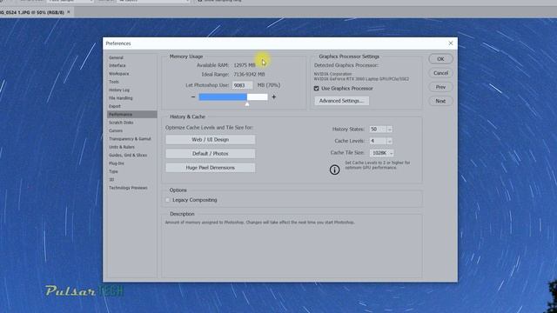This screenshot has height=313, width=557.
Task: Select 3D in the preferences list
Action: (111, 180)
